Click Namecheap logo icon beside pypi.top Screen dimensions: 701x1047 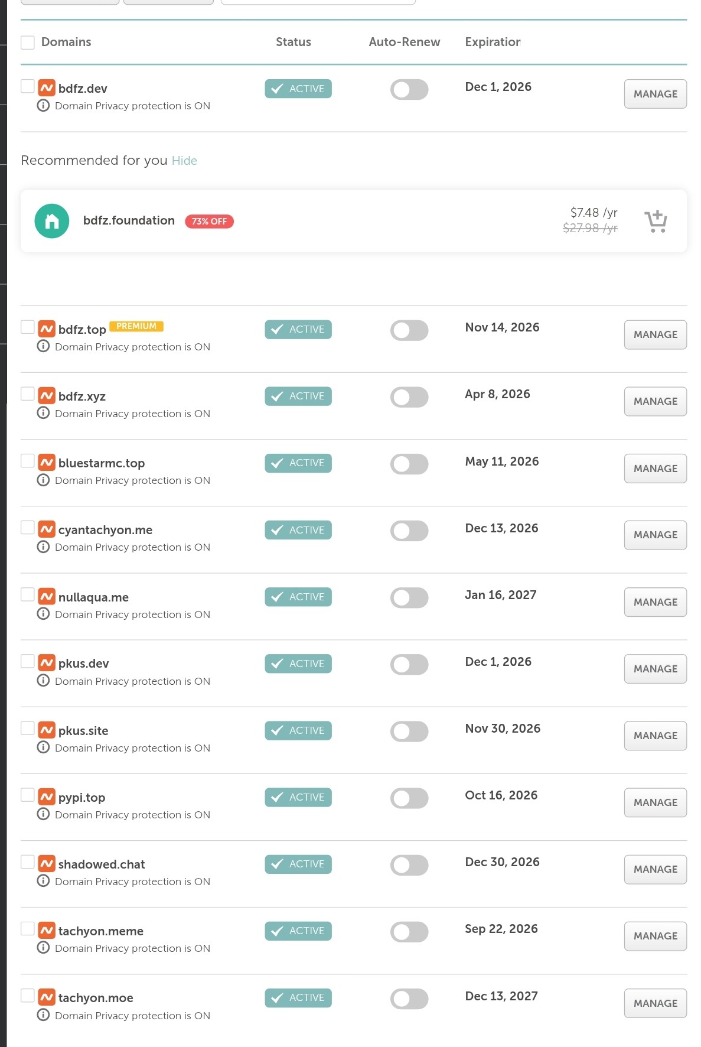coord(47,797)
